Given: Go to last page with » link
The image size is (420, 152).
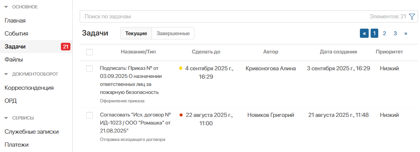Looking at the screenshot, I should (405, 33).
